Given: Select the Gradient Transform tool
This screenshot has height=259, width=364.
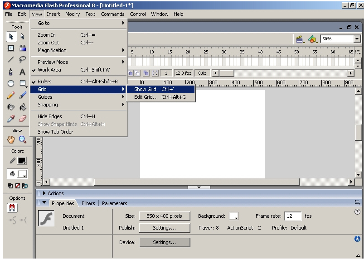Looking at the screenshot, I should click(x=23, y=48).
